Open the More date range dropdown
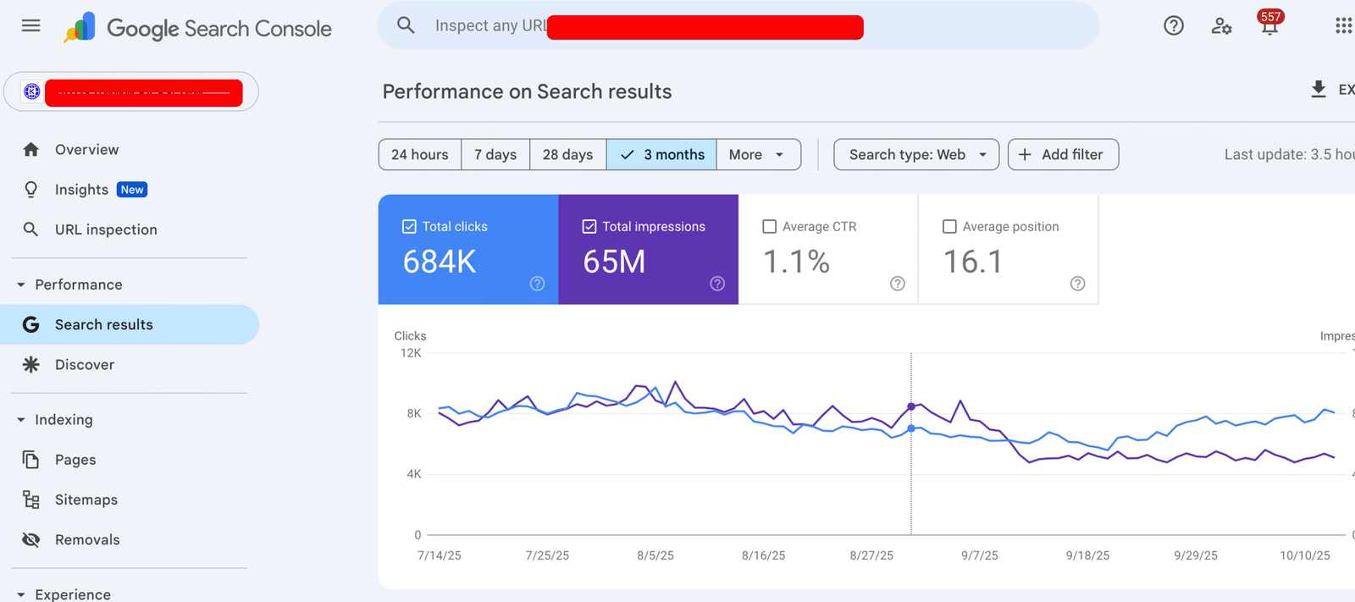 757,155
